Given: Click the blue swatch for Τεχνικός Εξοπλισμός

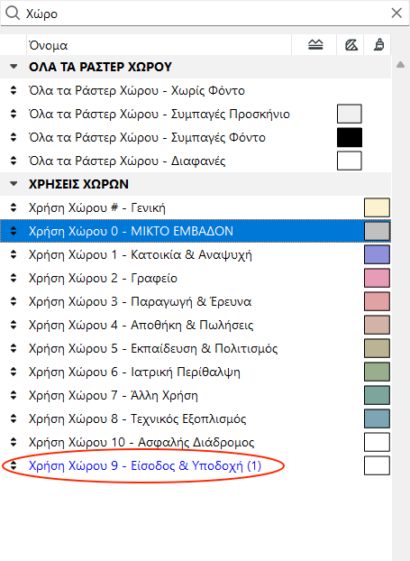Looking at the screenshot, I should (x=377, y=418).
